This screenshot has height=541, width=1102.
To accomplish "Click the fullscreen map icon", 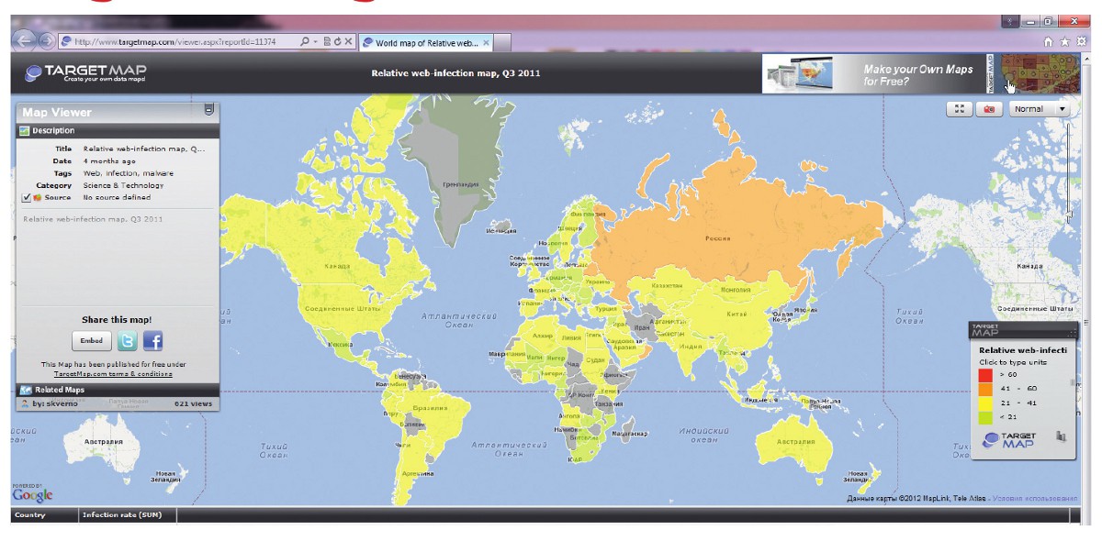I will pyautogui.click(x=959, y=109).
